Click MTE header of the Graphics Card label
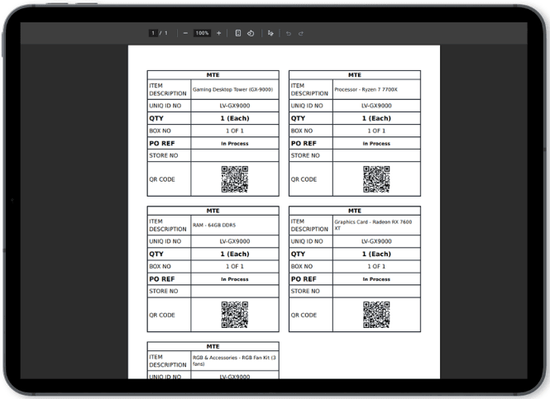The height and width of the screenshot is (399, 550). [355, 211]
